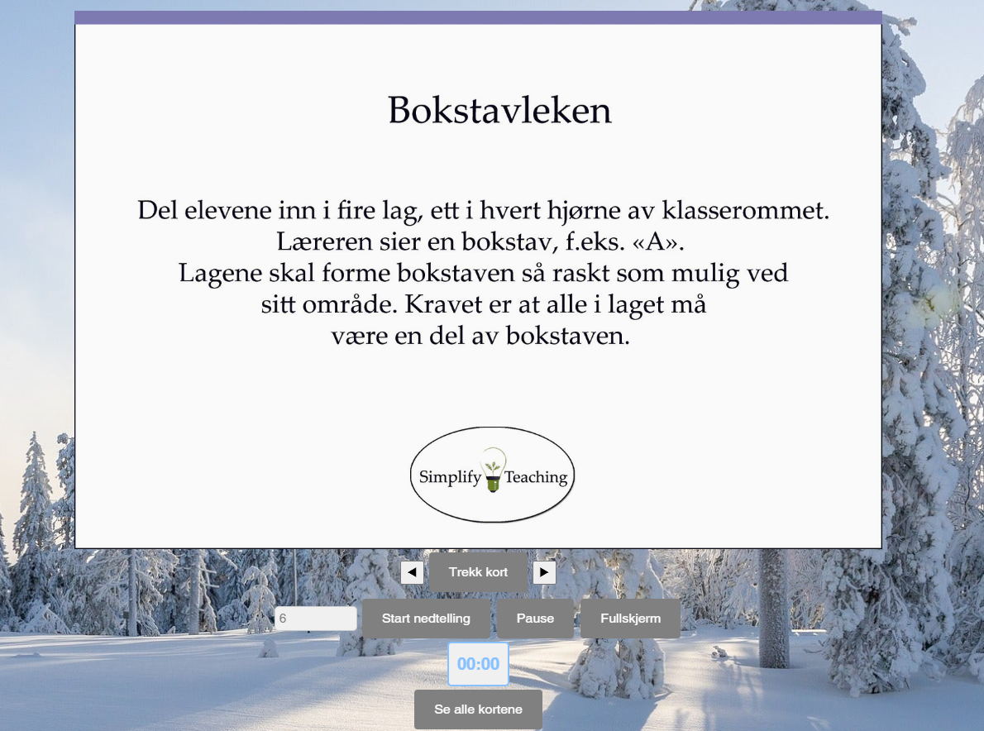Click the line starting 'Del elevene inn i fire lag'
Image resolution: width=984 pixels, height=731 pixels.
483,210
